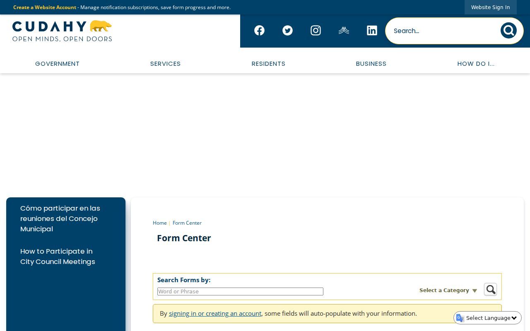Open Cómo participar en las reuniones del Concejo Municipal

60,218
